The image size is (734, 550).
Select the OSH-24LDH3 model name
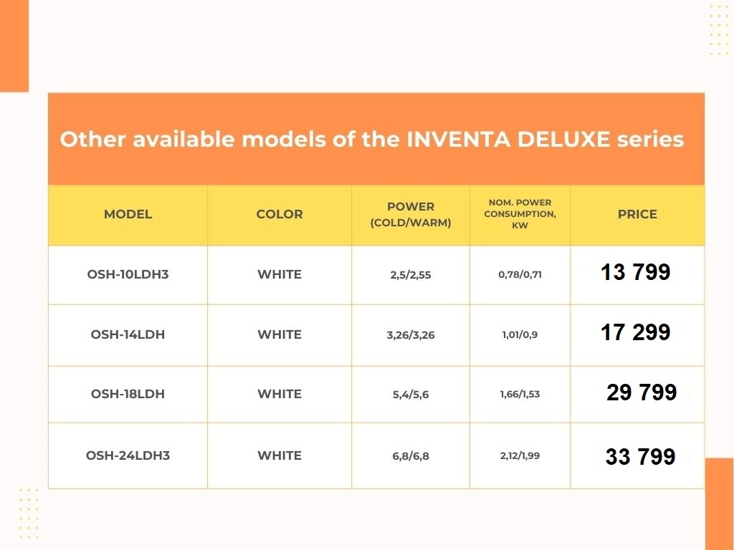128,455
